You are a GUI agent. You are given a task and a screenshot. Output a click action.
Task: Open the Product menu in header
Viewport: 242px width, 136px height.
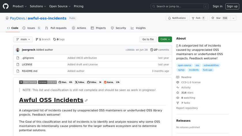[20, 6]
